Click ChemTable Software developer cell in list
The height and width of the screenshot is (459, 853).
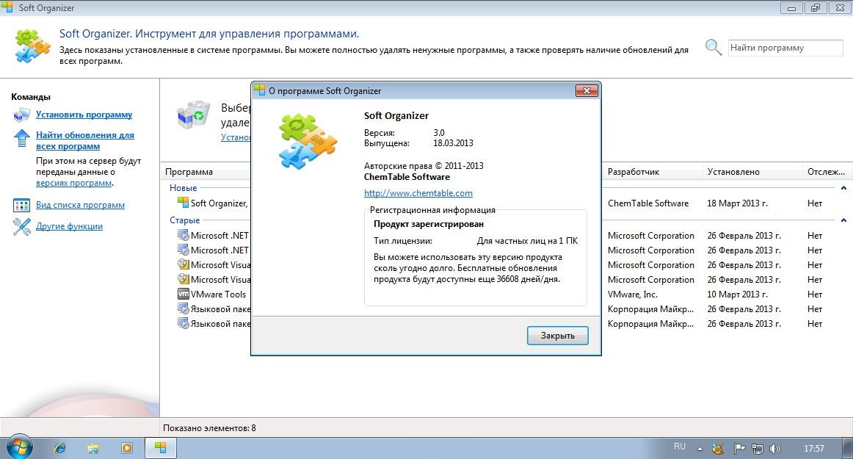point(648,203)
